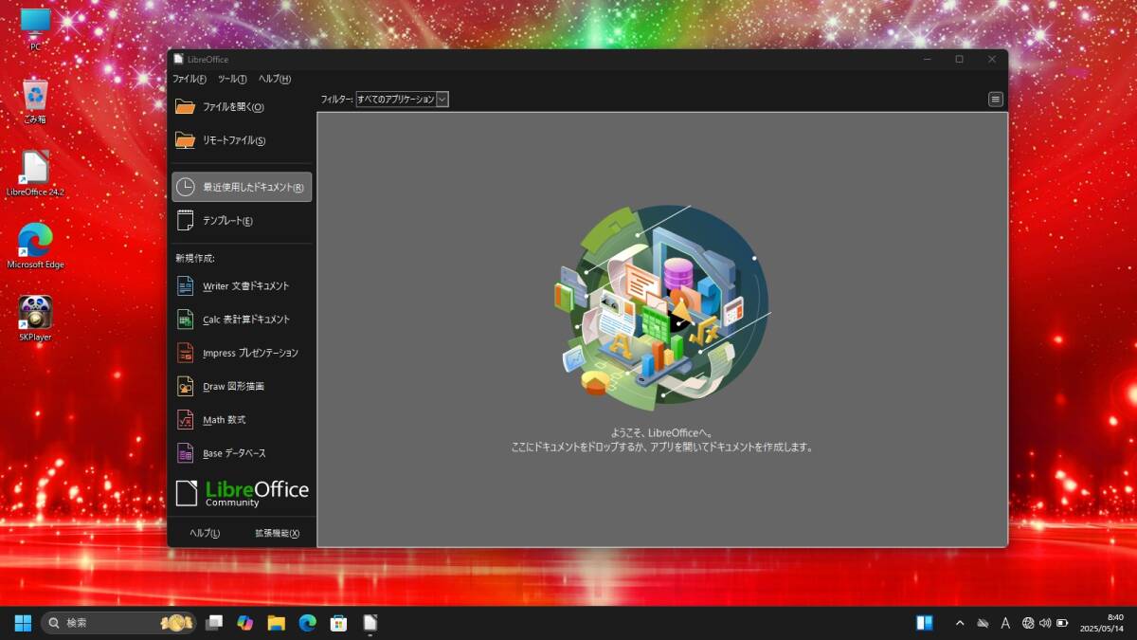Image resolution: width=1137 pixels, height=640 pixels.
Task: Click the テンプレート(E) label
Action: (227, 221)
